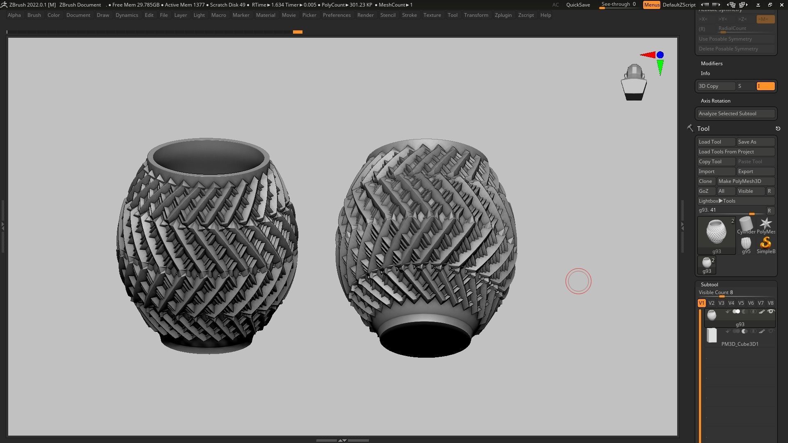Toggle the >Z< symmetry axis
The image size is (788, 443).
coord(746,19)
